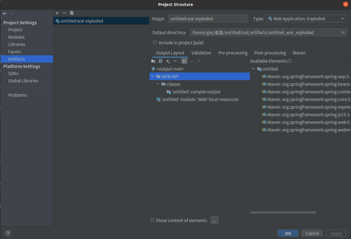Click the ellipsis button beside Show content
This screenshot has height=239, width=351.
click(x=215, y=220)
